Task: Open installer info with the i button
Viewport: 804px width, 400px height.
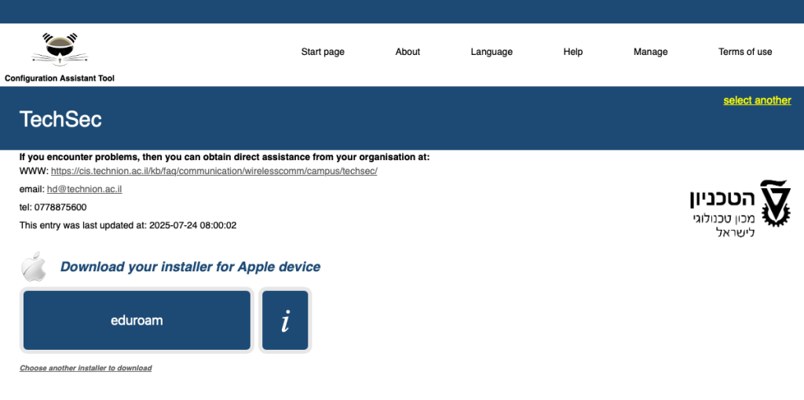Action: (285, 320)
